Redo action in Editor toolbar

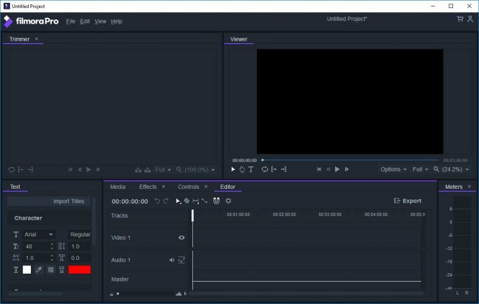[166, 201]
